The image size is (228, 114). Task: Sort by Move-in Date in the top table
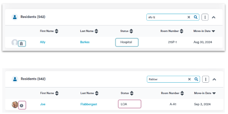pyautogui.click(x=204, y=31)
